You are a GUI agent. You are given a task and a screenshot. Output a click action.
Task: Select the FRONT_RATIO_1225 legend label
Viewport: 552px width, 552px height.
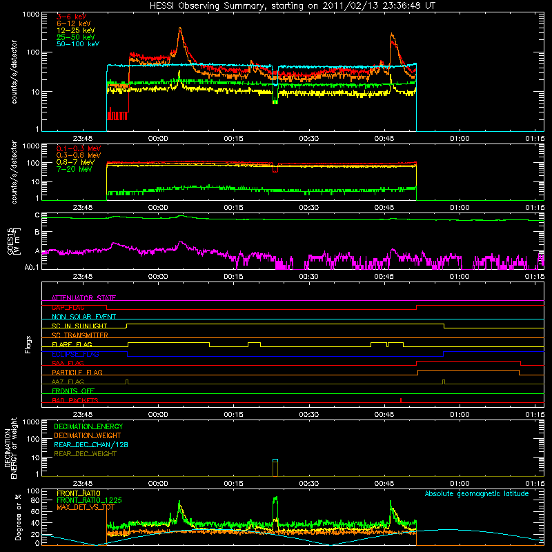click(x=89, y=500)
